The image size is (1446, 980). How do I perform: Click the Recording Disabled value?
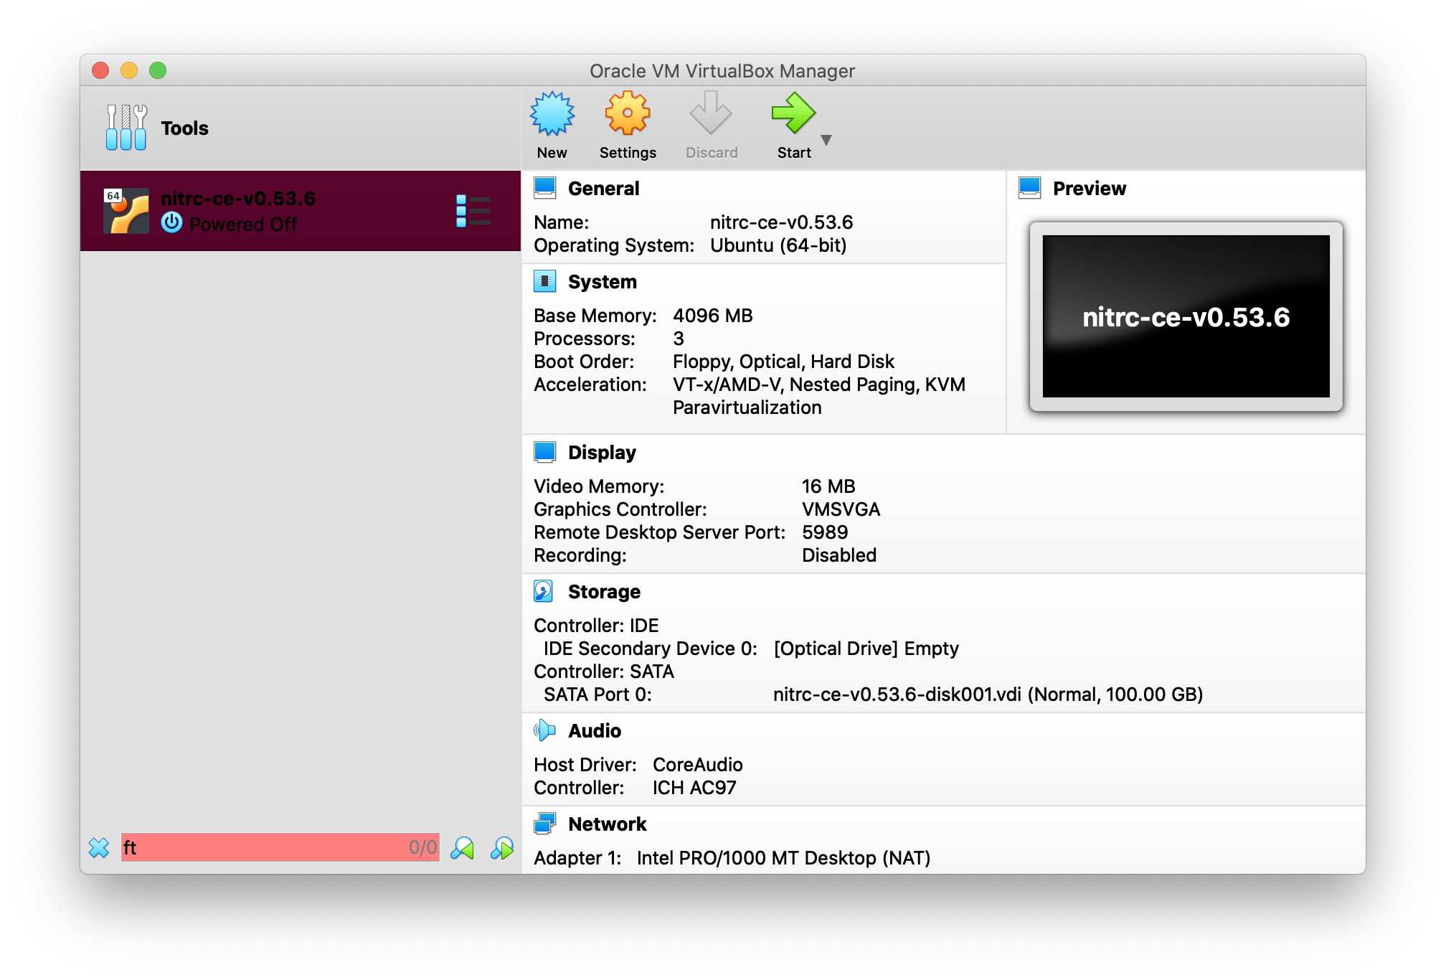tap(839, 555)
